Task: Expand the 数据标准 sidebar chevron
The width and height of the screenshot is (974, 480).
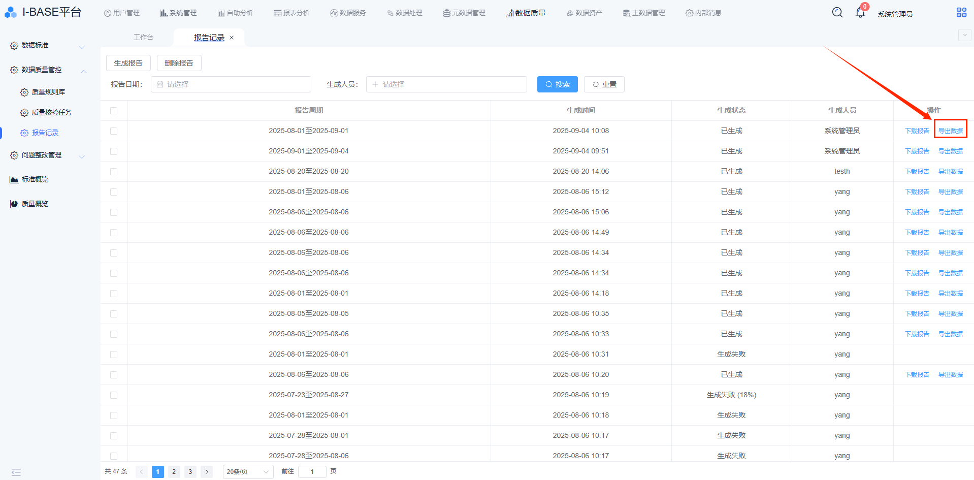Action: [x=82, y=47]
